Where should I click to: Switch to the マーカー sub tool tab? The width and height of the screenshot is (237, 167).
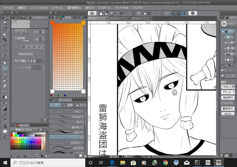pos(81,105)
